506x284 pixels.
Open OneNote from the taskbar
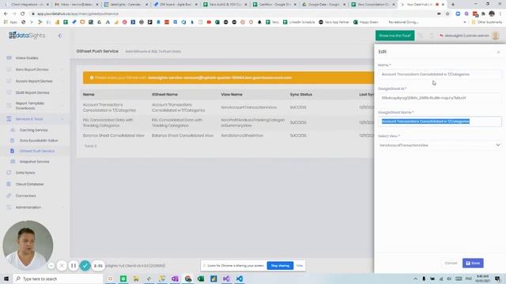pyautogui.click(x=175, y=278)
